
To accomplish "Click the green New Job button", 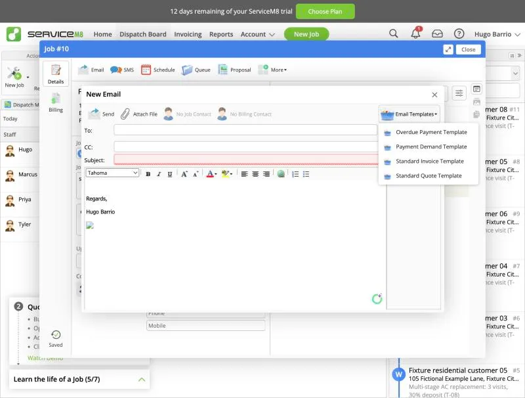I will pos(306,34).
